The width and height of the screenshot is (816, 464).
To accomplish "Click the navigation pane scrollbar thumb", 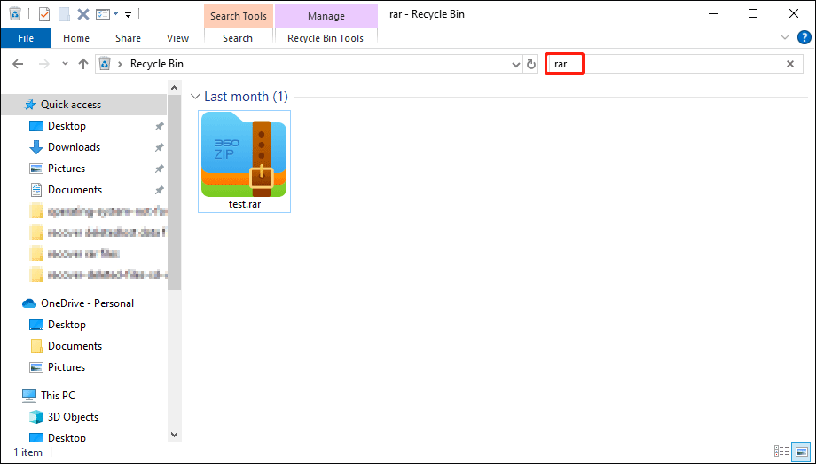I will click(175, 193).
